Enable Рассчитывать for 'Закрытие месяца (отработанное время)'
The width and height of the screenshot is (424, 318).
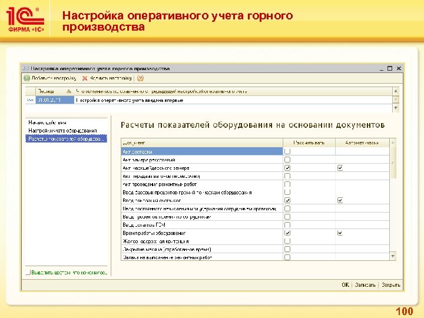(287, 249)
